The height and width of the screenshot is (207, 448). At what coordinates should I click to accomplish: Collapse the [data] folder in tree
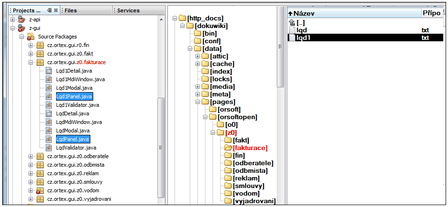point(190,49)
